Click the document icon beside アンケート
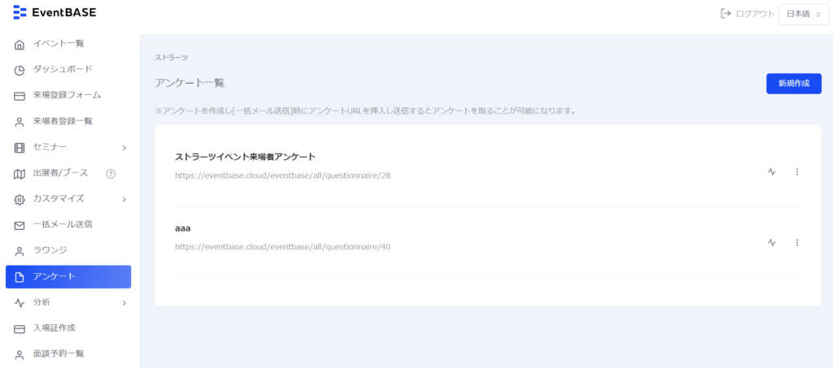Image resolution: width=833 pixels, height=368 pixels. (x=20, y=277)
